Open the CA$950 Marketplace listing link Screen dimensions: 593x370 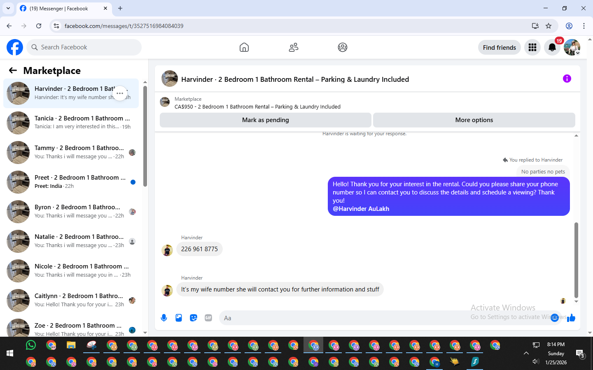pos(257,106)
